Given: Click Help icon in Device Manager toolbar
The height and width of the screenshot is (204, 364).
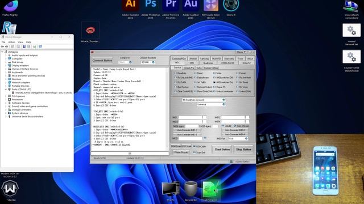Looking at the screenshot, I should click(24, 46).
